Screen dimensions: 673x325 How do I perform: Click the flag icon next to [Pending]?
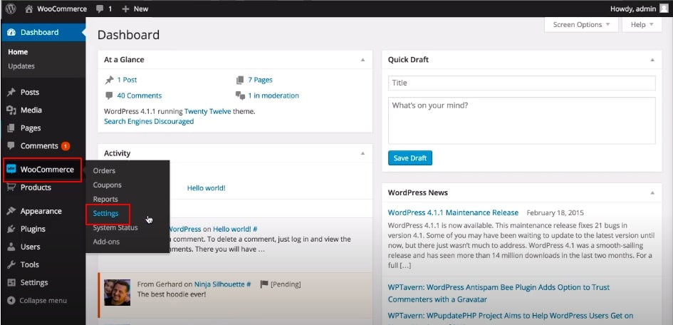264,284
